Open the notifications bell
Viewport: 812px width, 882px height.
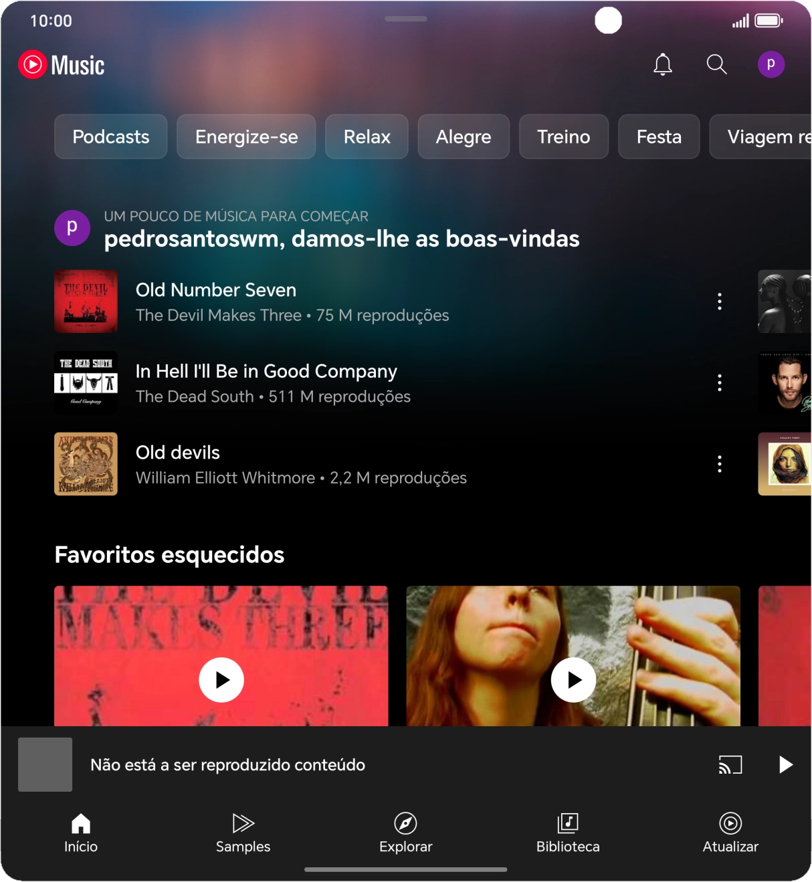[662, 64]
